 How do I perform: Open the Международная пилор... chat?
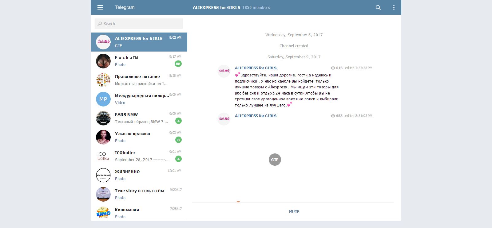pos(139,99)
